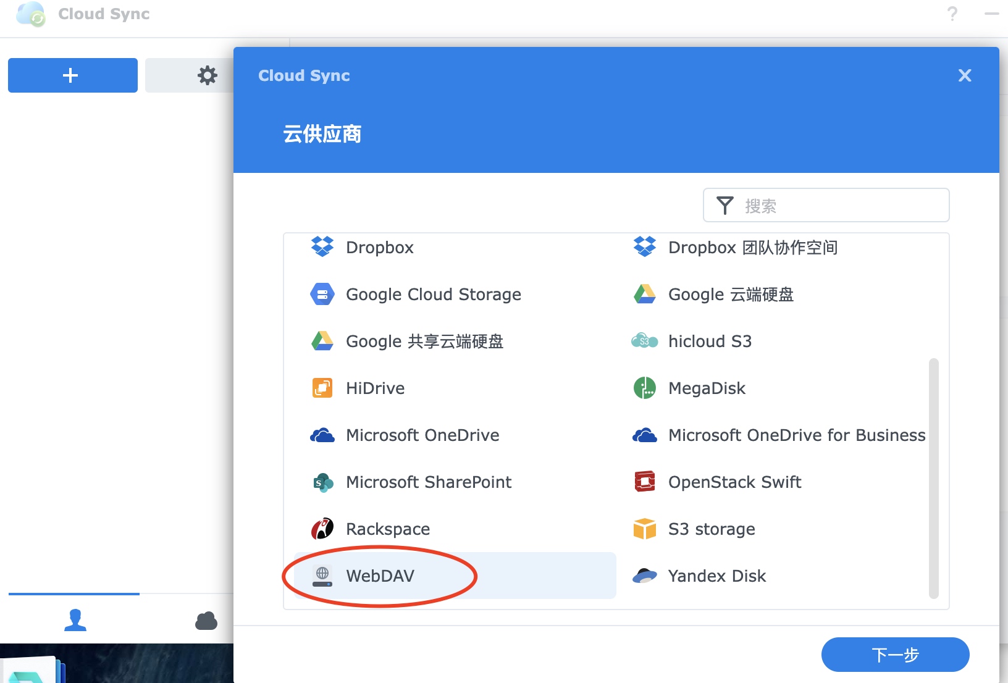Viewport: 1008px width, 683px height.
Task: Click the Dropbox 团队协作空间 icon
Action: pos(645,247)
